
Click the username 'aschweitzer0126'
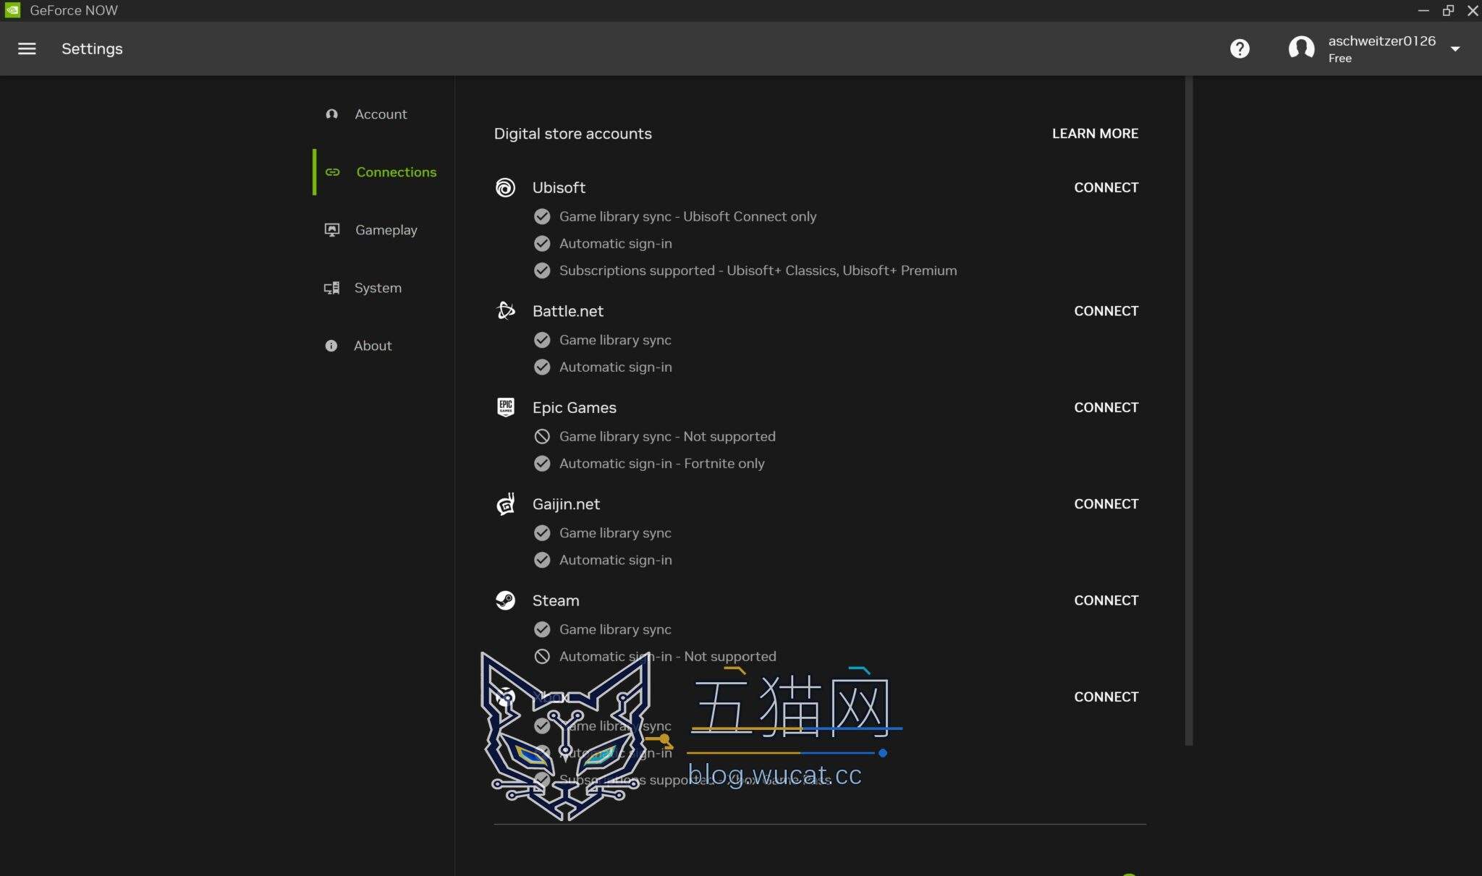tap(1381, 41)
